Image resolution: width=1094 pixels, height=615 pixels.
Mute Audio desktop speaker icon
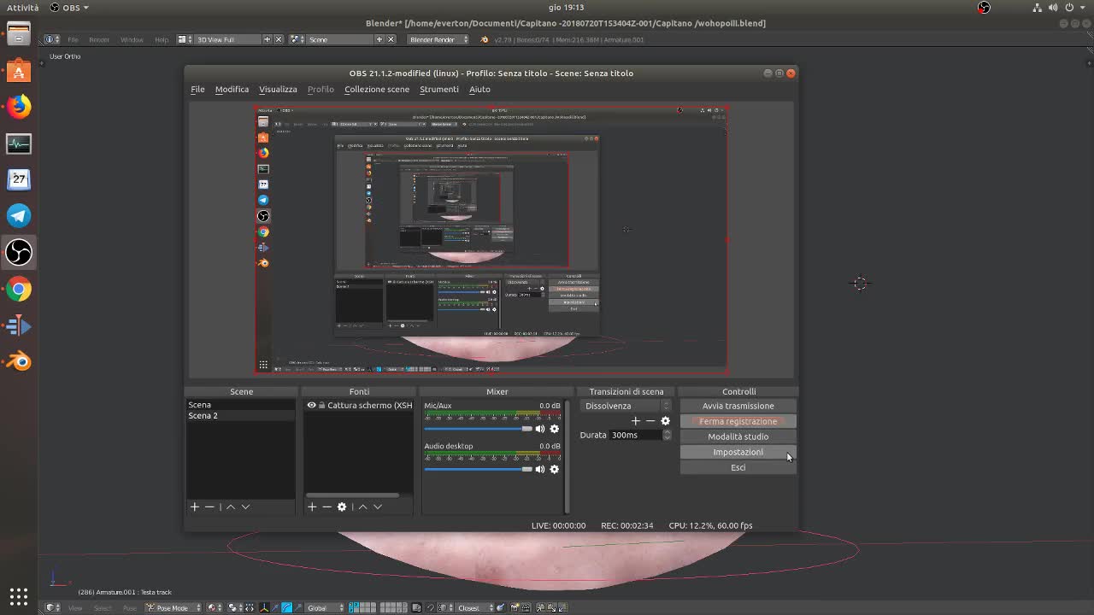coord(539,469)
